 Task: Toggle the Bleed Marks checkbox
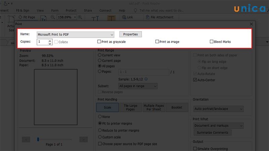coord(212,42)
